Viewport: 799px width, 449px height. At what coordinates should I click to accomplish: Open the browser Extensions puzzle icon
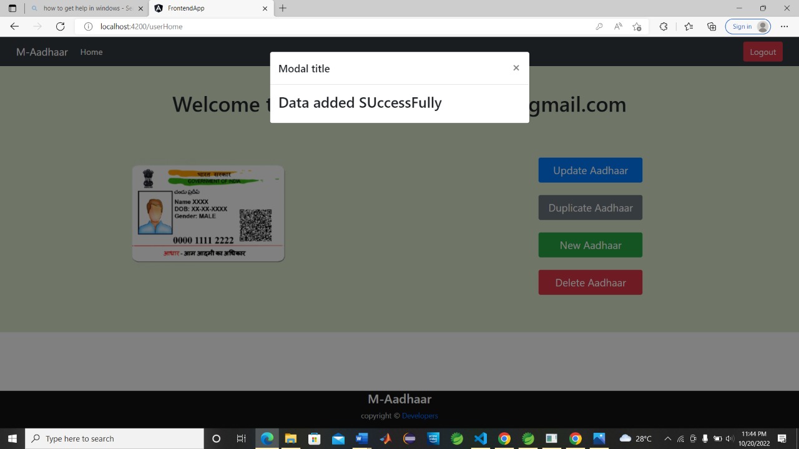click(x=663, y=26)
